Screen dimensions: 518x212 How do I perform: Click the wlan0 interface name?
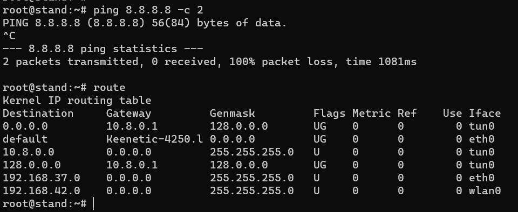485,190
